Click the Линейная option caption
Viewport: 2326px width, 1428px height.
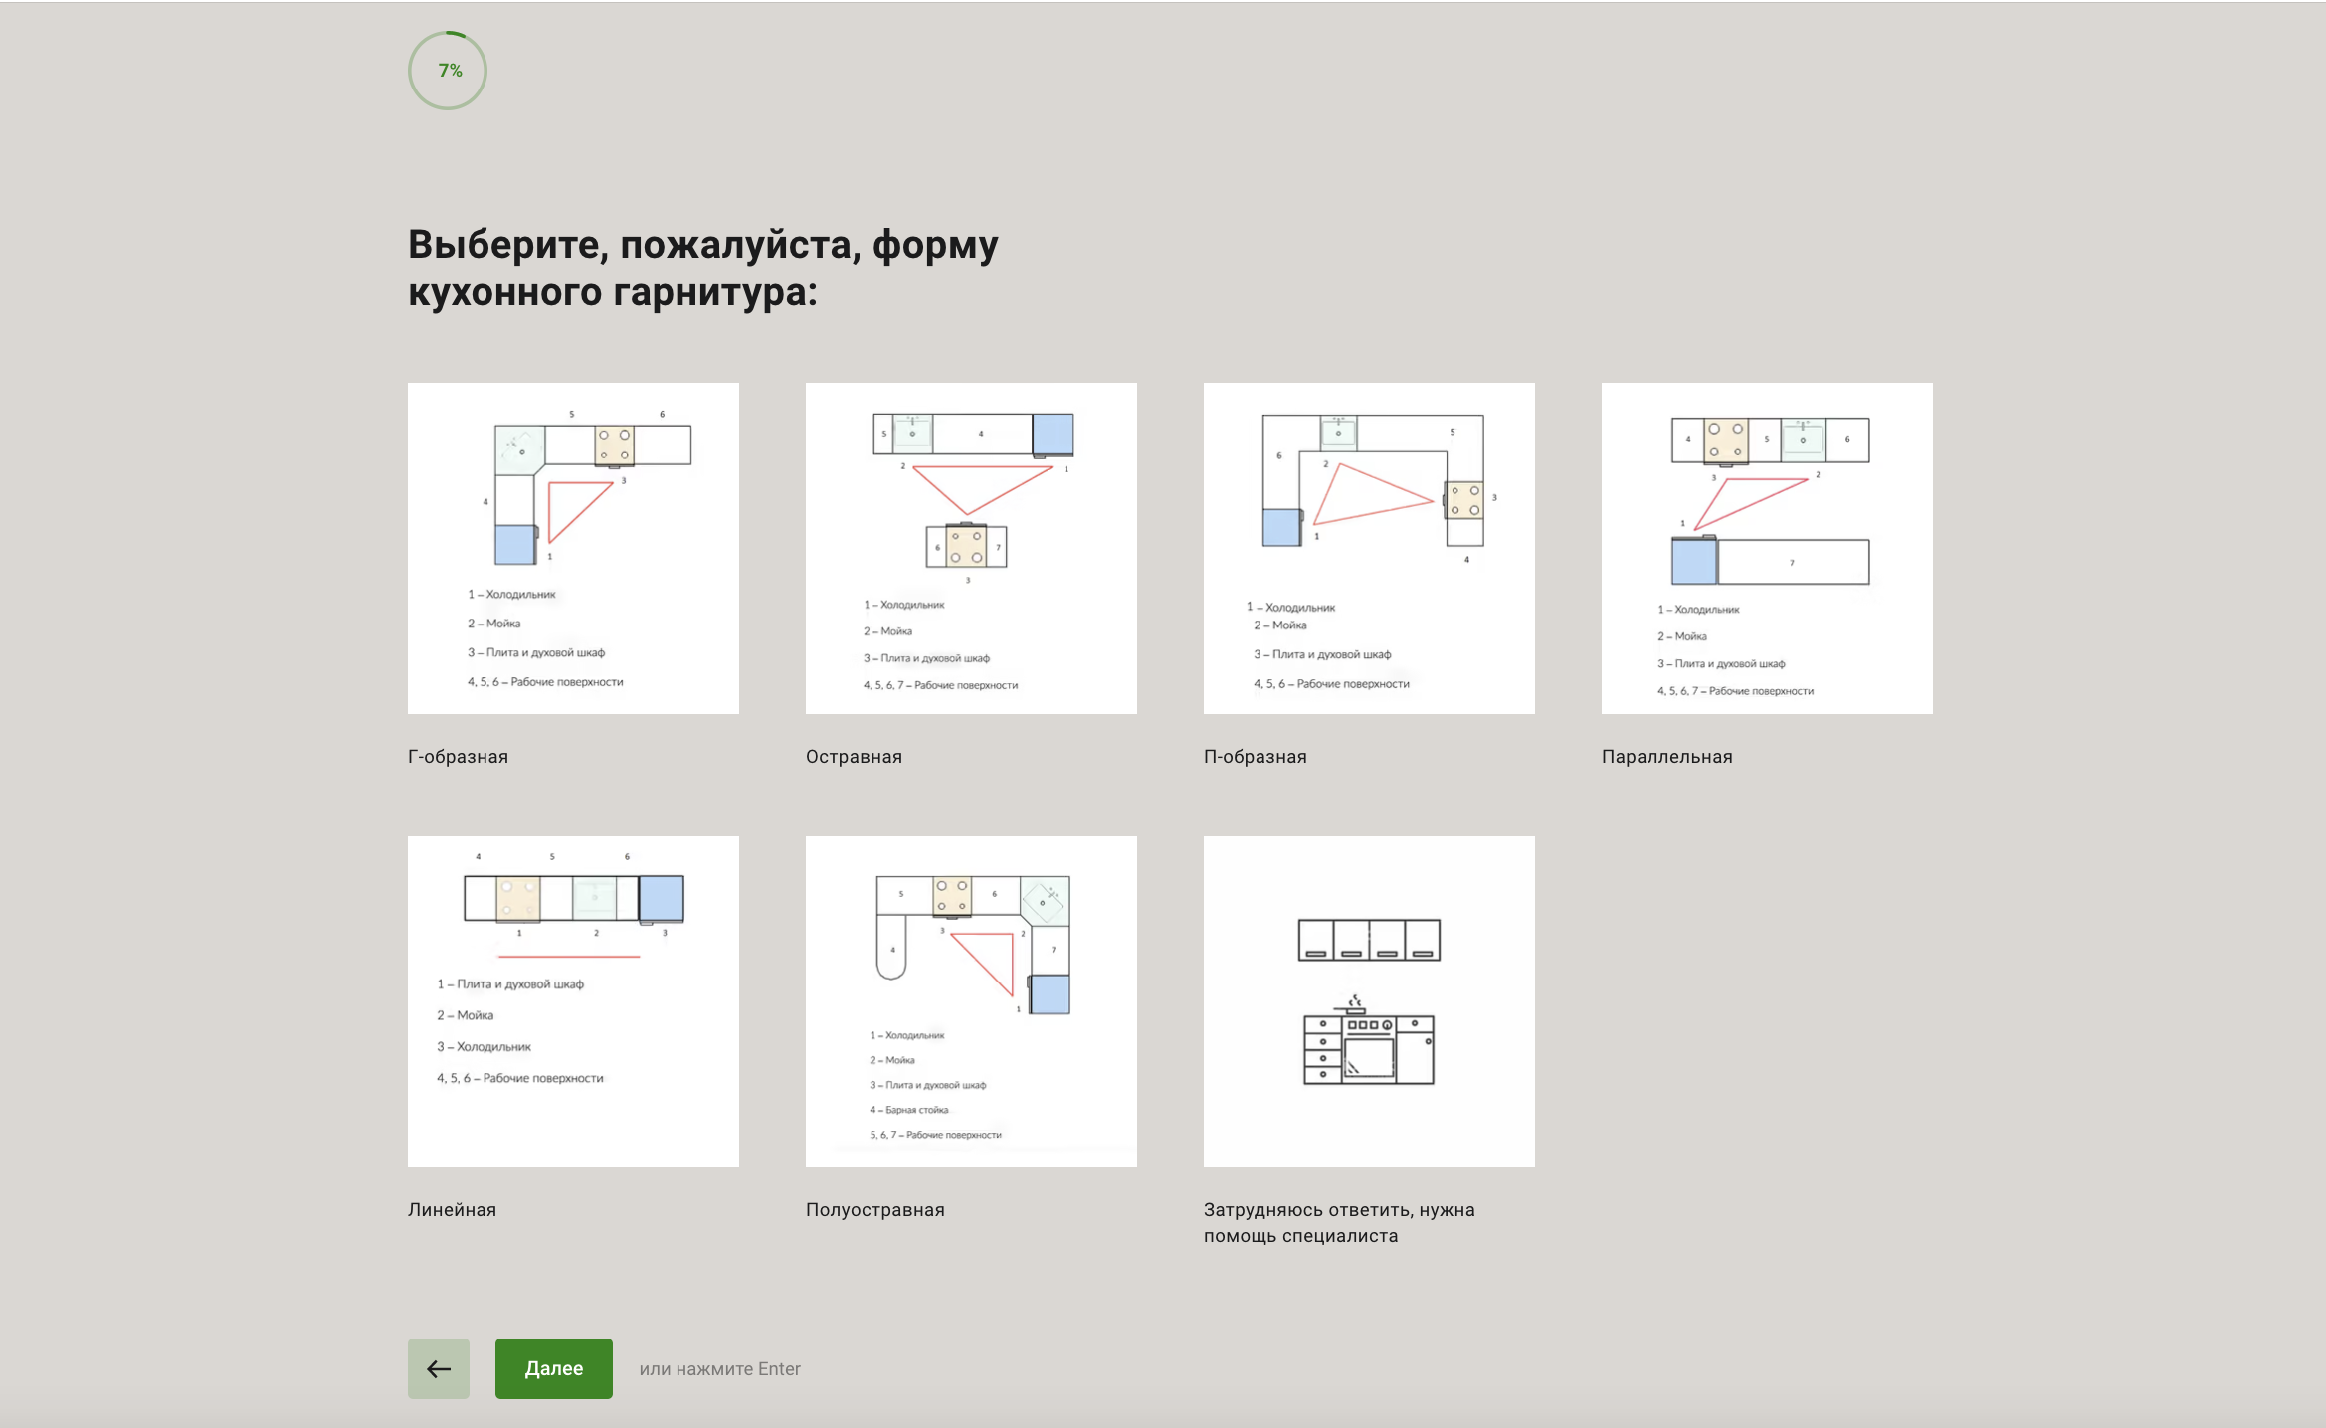pos(452,1210)
